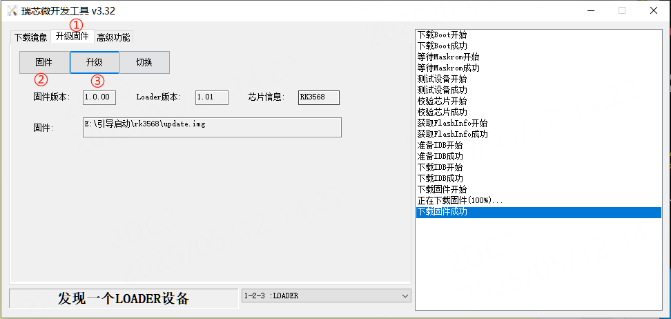Start the upgrade with the 升级 button

94,63
